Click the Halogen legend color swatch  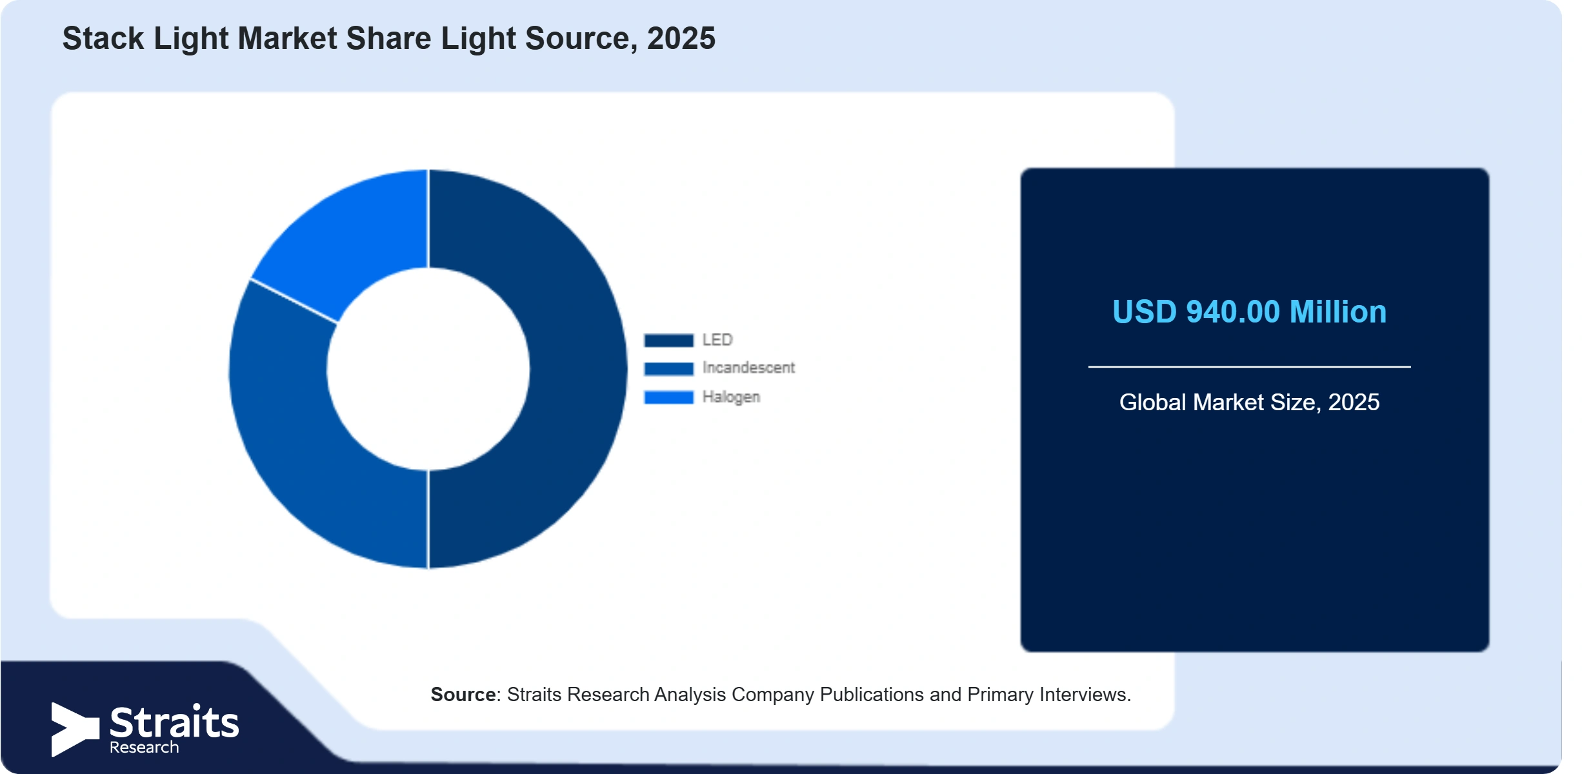pos(668,397)
